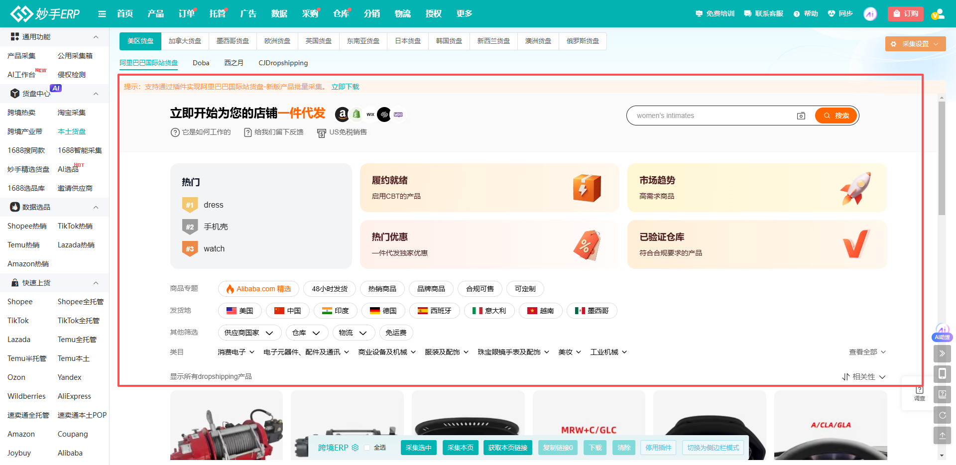The width and height of the screenshot is (956, 465).
Task: Open the 物流 filter dropdown
Action: [x=354, y=333]
